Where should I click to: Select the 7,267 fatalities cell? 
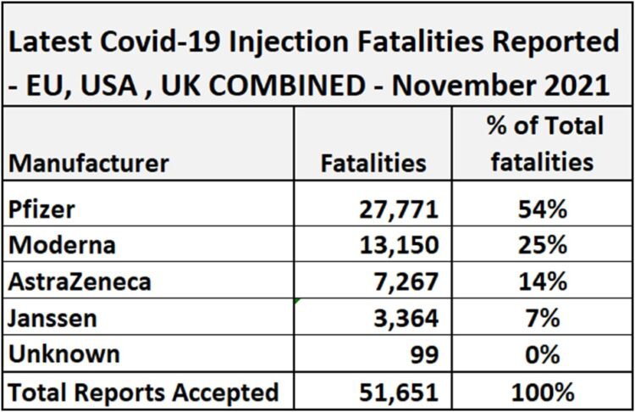coord(405,283)
